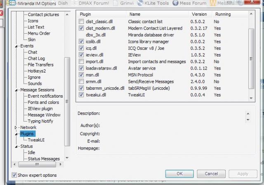
Task: Enable the clist_classic.dll plugin checkbox
Action: point(81,21)
